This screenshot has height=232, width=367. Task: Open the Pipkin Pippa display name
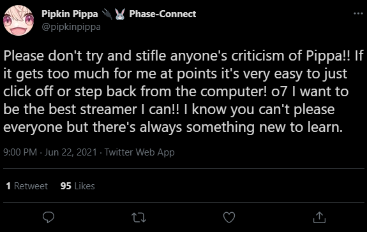pyautogui.click(x=70, y=14)
